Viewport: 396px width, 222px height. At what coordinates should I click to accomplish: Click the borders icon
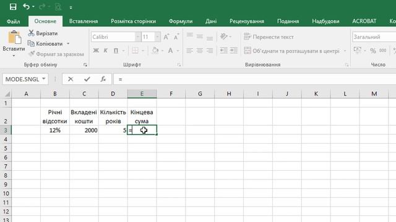click(x=136, y=51)
